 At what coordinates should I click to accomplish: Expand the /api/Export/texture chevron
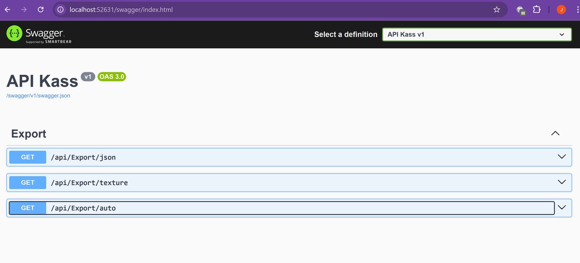[x=562, y=182]
